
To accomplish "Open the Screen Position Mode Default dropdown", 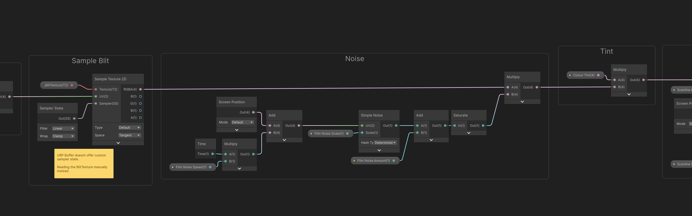I will click(x=242, y=122).
